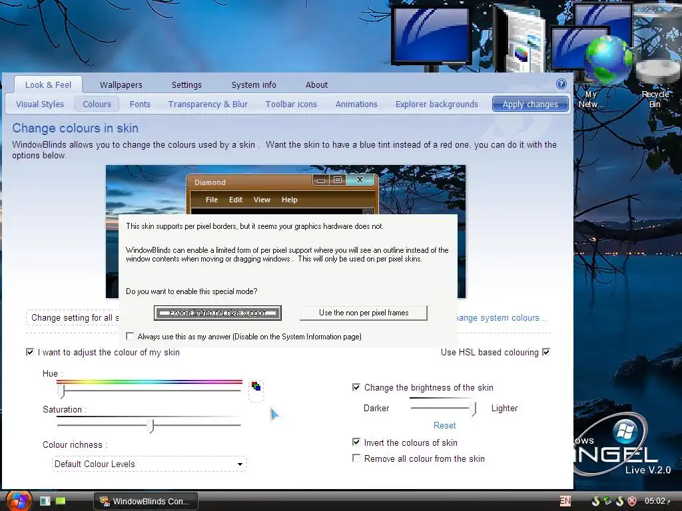Click the first S-shaped tray icon
This screenshot has height=511, width=682.
coord(596,501)
